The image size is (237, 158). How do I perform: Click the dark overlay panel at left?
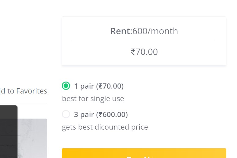point(9,132)
